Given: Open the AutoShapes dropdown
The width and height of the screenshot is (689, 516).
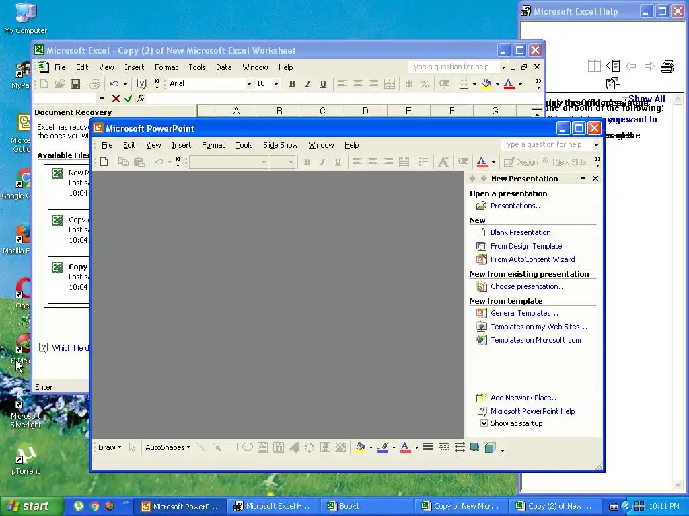Looking at the screenshot, I should point(168,447).
